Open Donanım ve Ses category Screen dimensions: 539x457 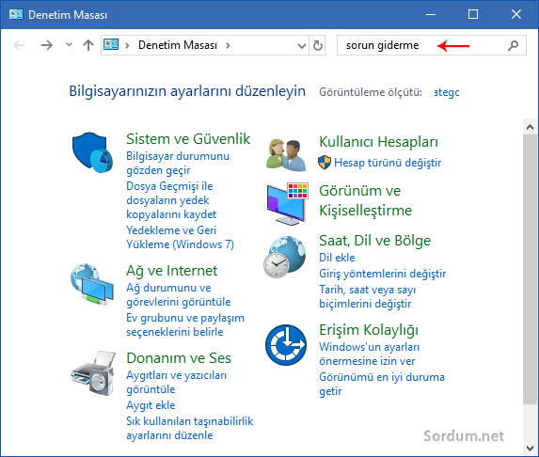[179, 358]
